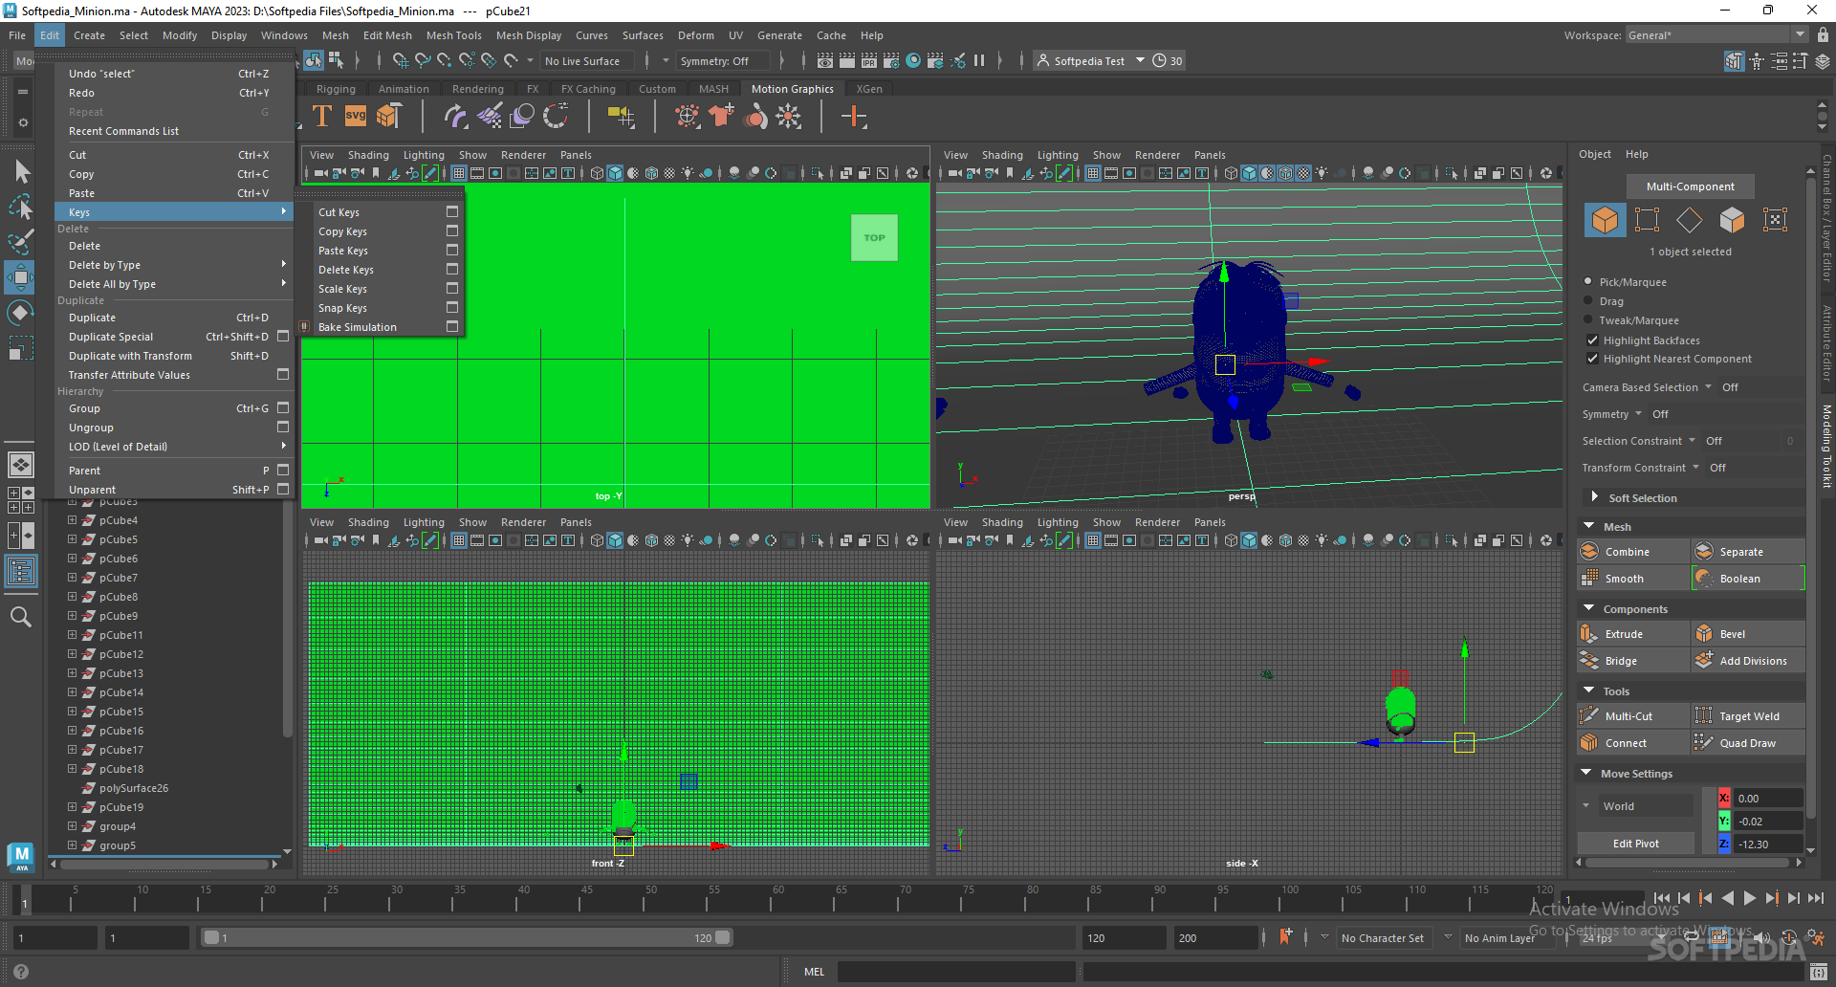The image size is (1836, 987).
Task: Select the Pick/Marquee radio option
Action: pyautogui.click(x=1588, y=282)
